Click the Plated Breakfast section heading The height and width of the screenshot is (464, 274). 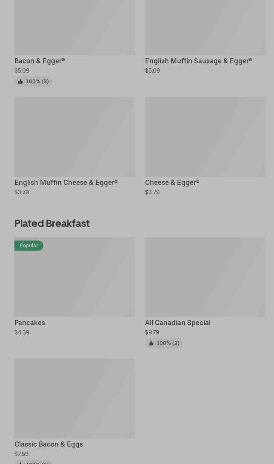point(52,224)
